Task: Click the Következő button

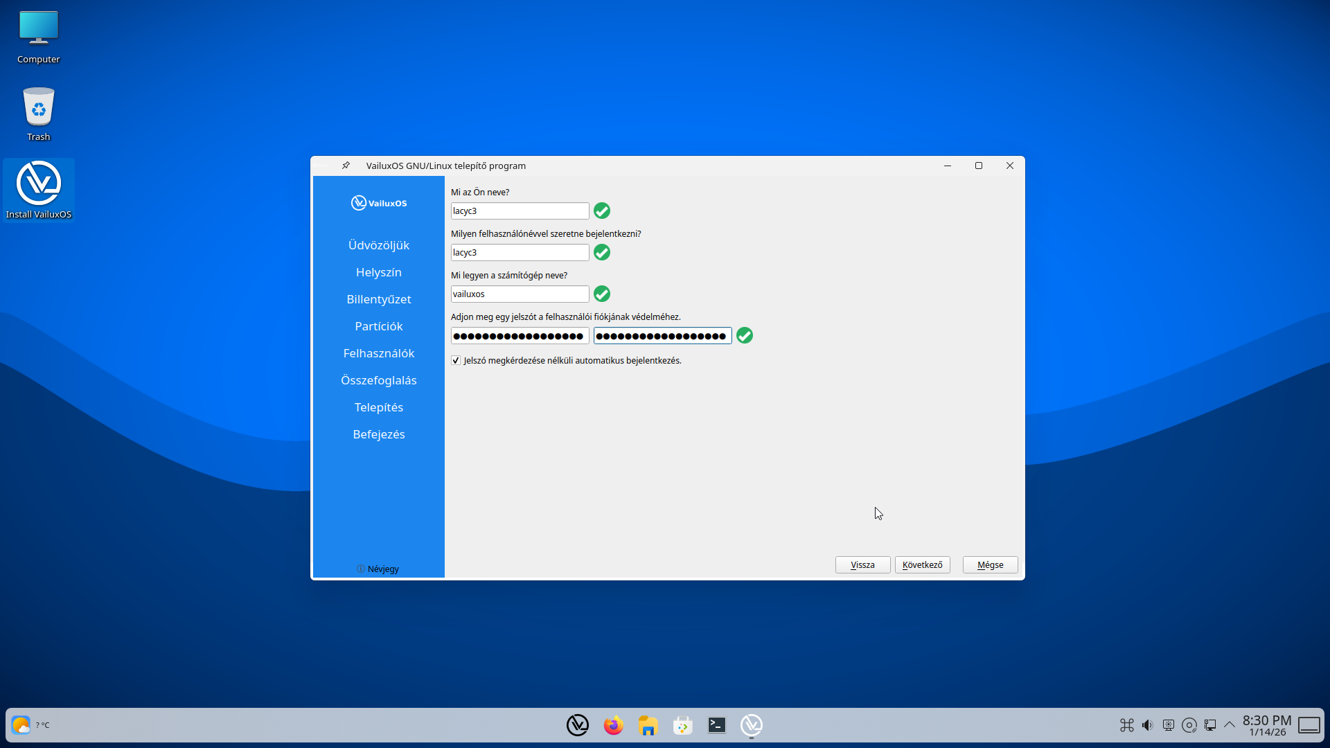Action: tap(922, 564)
